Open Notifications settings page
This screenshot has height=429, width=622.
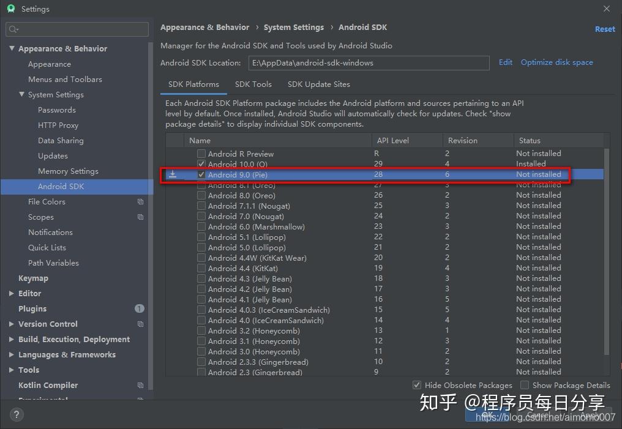click(50, 233)
